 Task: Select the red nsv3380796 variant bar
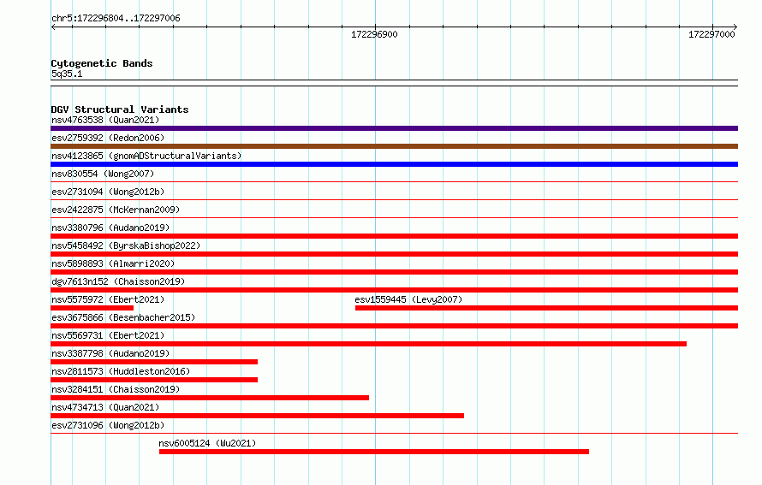[394, 236]
